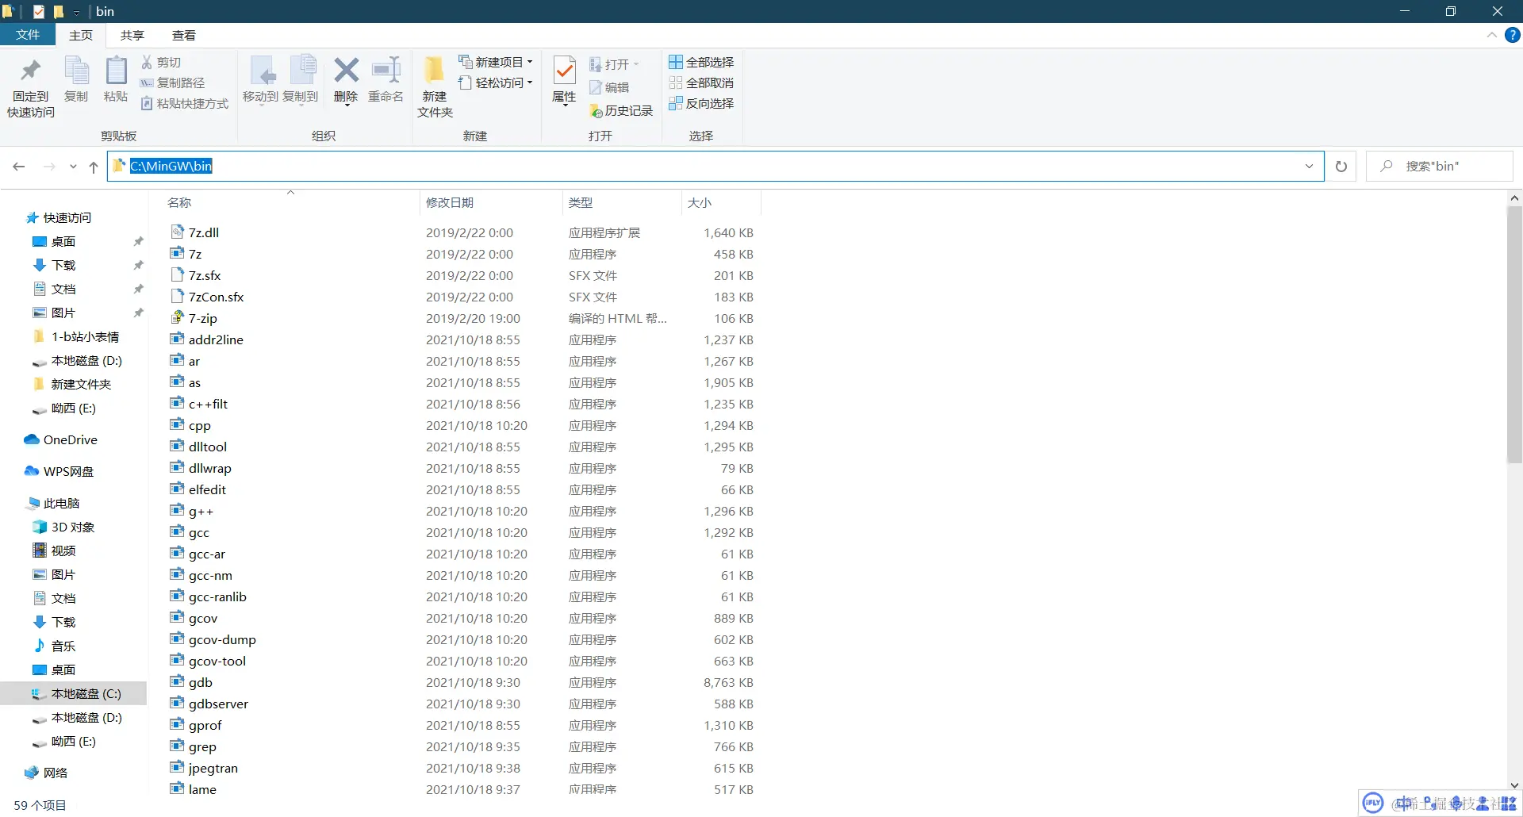The image size is (1523, 817).
Task: Click the Cut scissors command
Action: 161,62
